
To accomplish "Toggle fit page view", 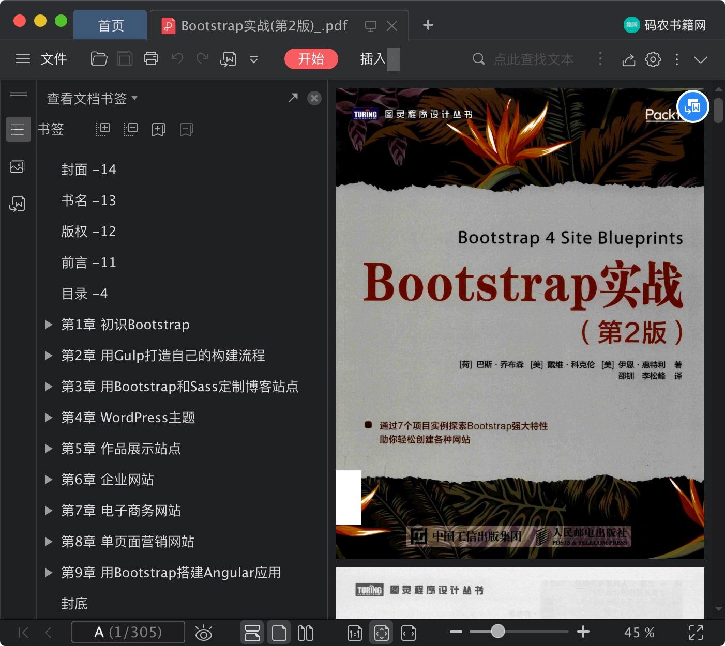I will pos(382,633).
